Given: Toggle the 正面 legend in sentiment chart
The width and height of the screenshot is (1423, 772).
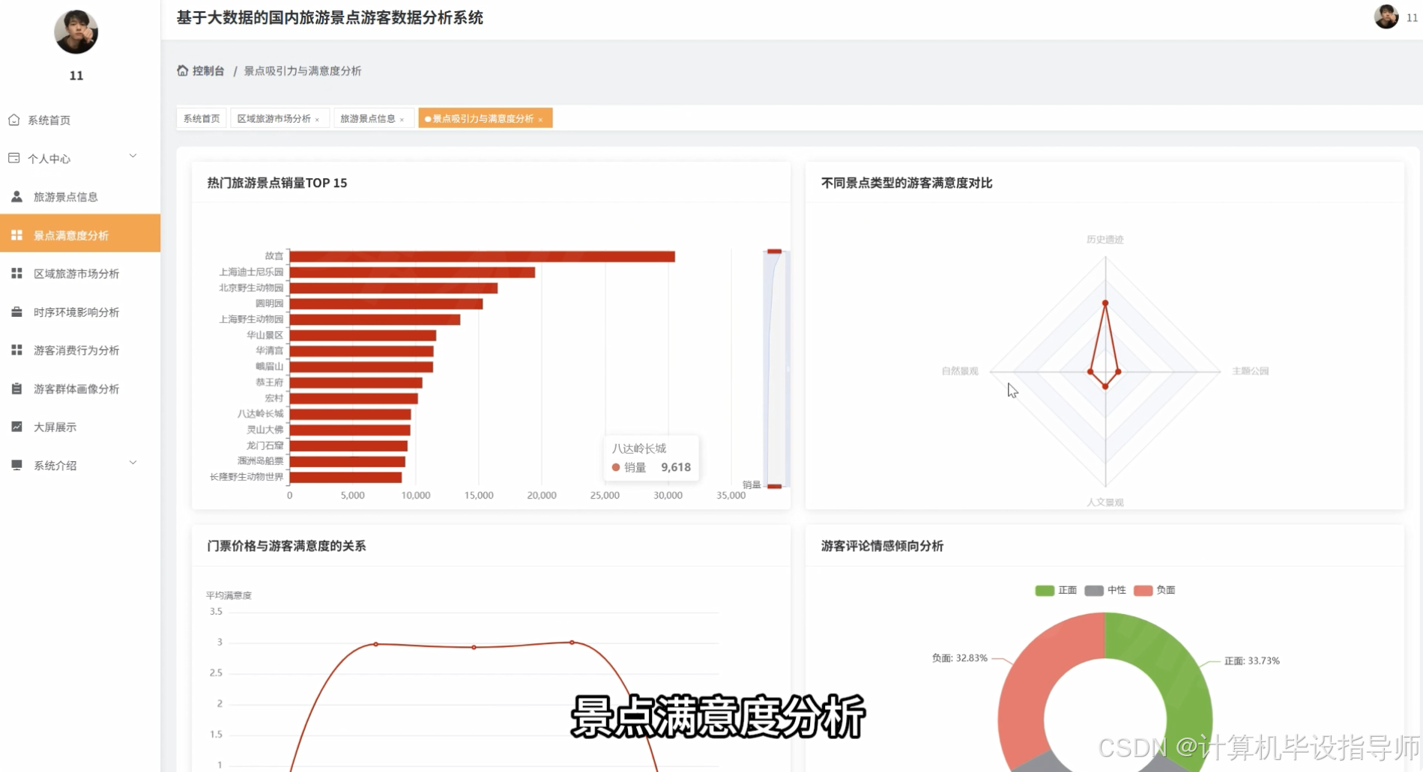Looking at the screenshot, I should click(x=1056, y=590).
